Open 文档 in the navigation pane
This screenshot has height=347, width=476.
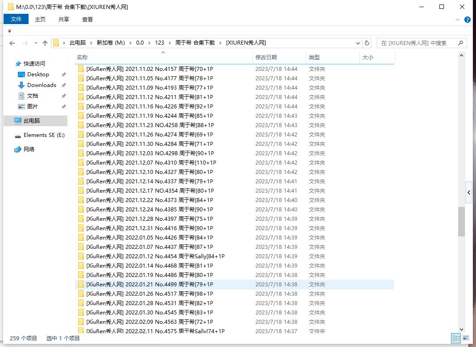(x=33, y=96)
